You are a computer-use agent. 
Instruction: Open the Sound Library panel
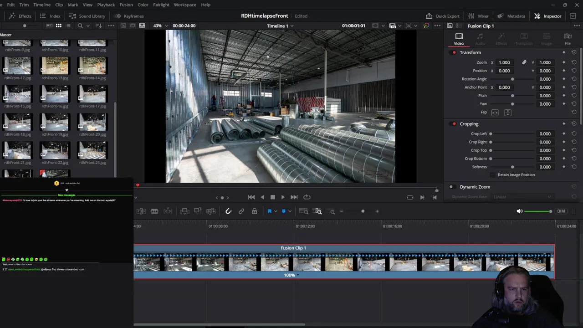click(x=87, y=16)
